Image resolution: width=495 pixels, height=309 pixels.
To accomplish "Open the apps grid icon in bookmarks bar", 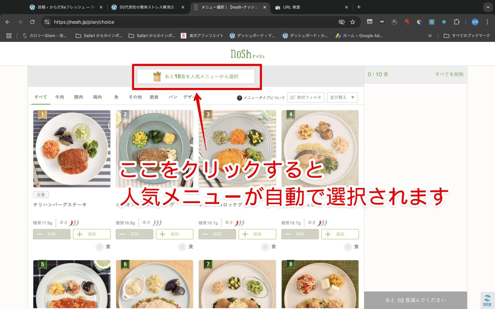I will [x=9, y=36].
